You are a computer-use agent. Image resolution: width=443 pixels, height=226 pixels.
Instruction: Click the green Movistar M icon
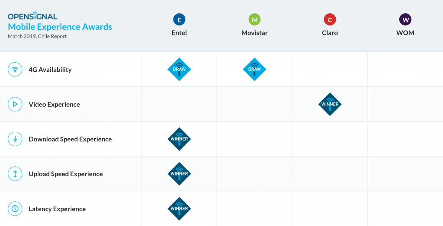(254, 19)
